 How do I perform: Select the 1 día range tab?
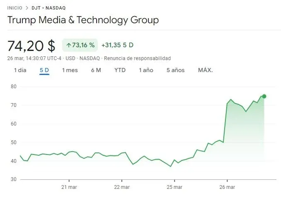pos(20,70)
